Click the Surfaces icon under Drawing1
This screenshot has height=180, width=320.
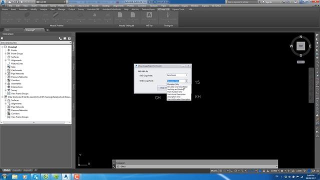click(x=9, y=57)
